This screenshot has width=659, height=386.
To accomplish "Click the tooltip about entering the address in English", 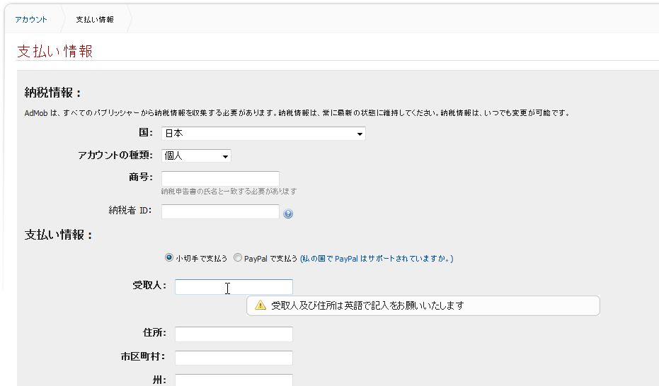I will click(423, 305).
